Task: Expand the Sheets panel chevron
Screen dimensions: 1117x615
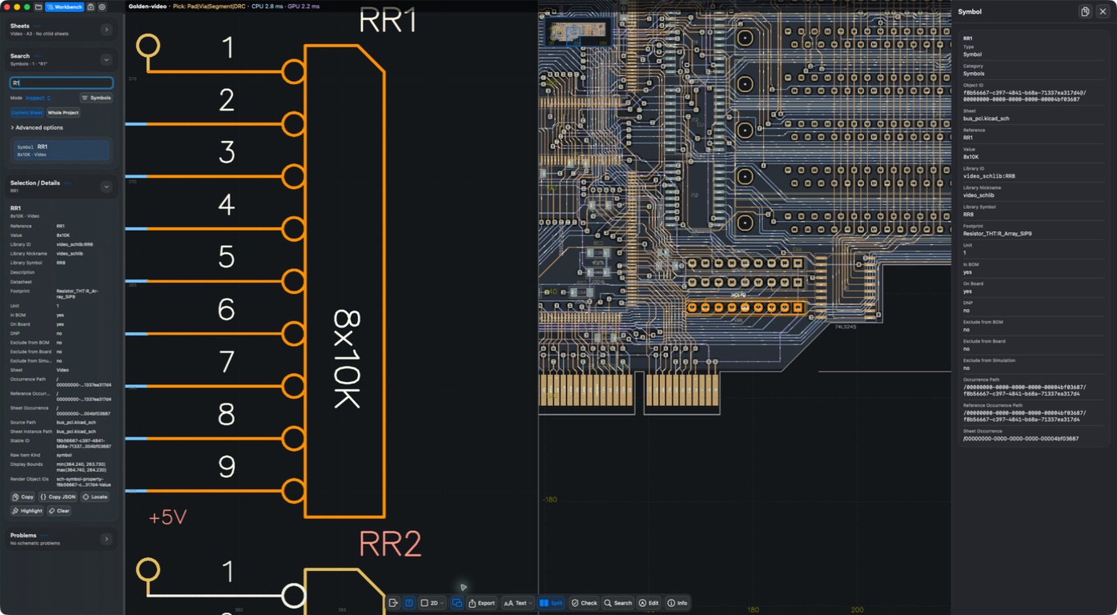Action: (106, 30)
